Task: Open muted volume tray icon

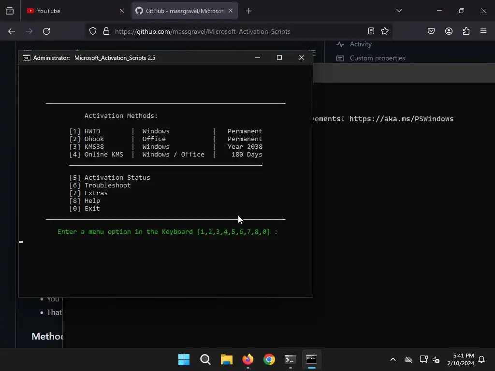Action: click(x=436, y=359)
